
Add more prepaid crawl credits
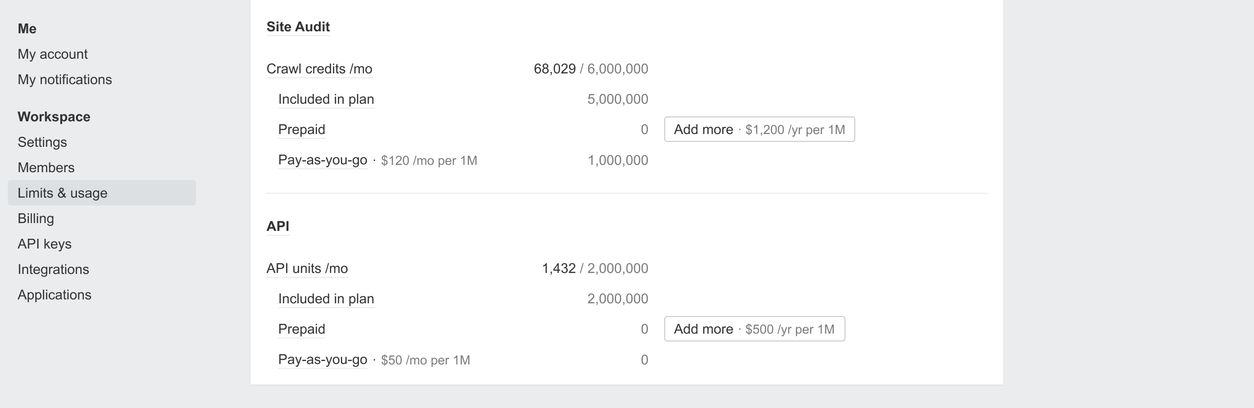click(759, 129)
